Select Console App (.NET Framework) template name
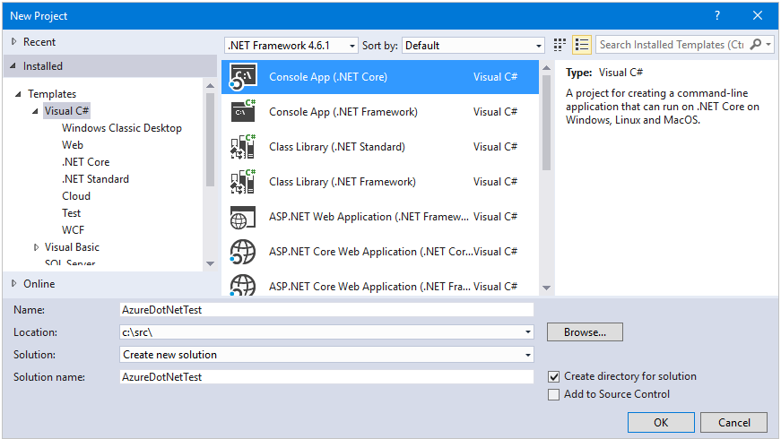The image size is (781, 439). click(x=343, y=112)
